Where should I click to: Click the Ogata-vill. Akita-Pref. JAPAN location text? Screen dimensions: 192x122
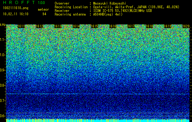coord(136,7)
